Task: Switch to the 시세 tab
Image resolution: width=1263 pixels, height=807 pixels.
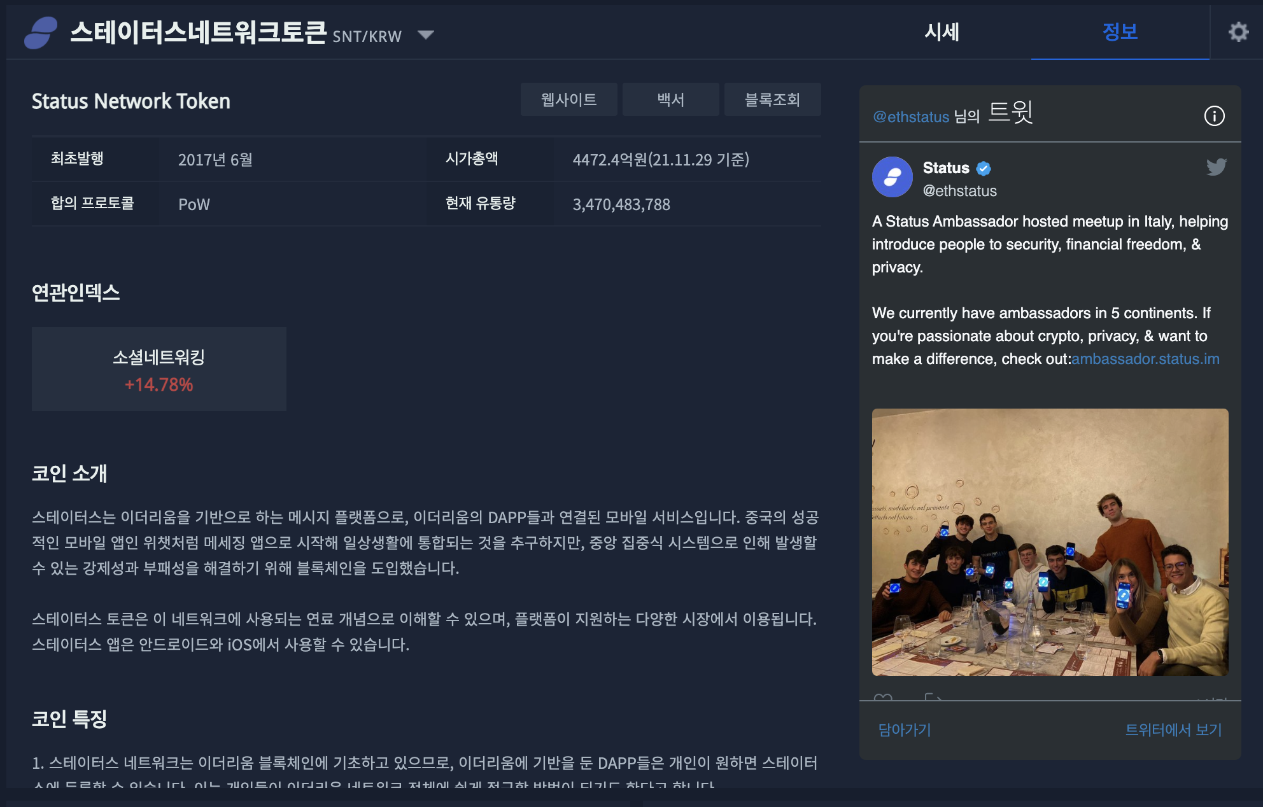Action: click(x=942, y=32)
